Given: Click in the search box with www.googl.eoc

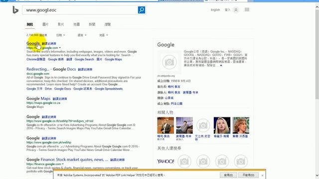Looking at the screenshot, I should [80, 10].
